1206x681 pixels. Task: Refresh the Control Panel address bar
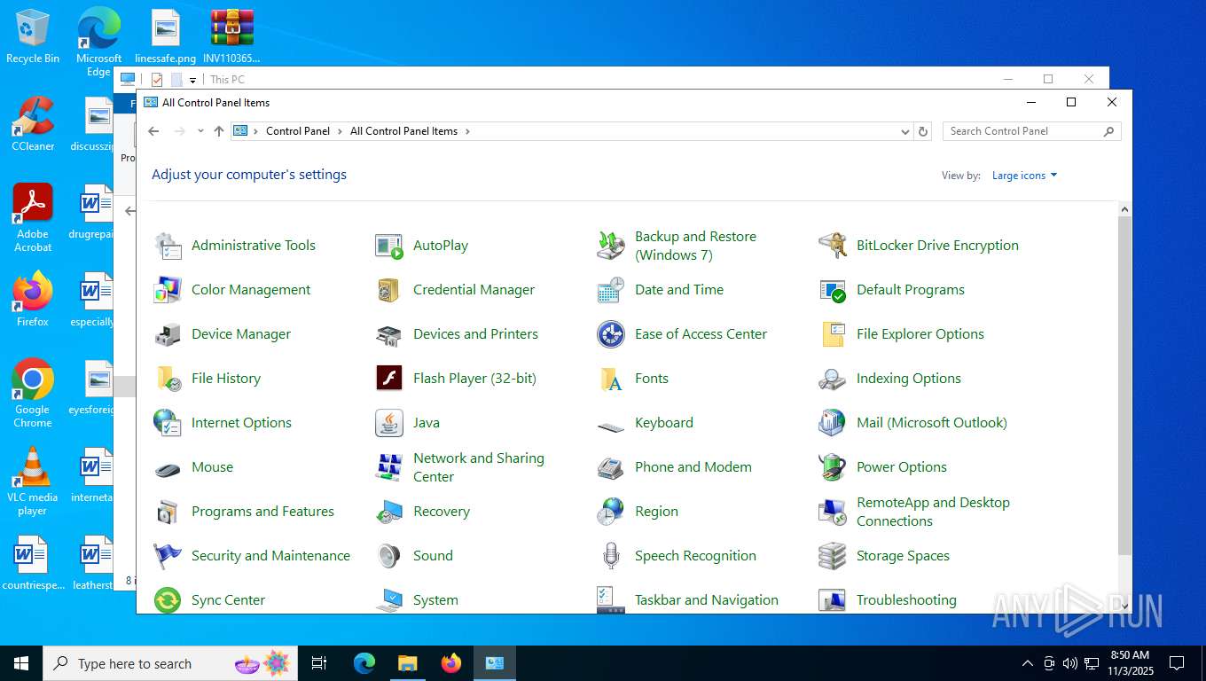923,131
